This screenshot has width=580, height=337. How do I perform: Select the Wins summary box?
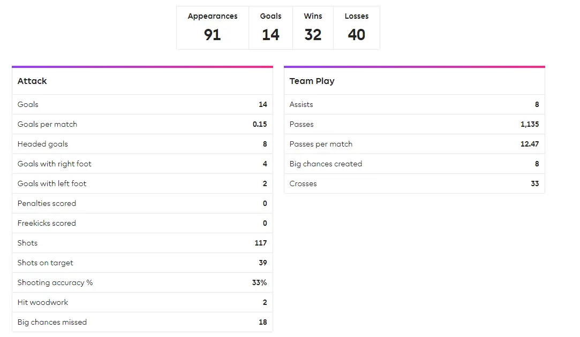313,28
